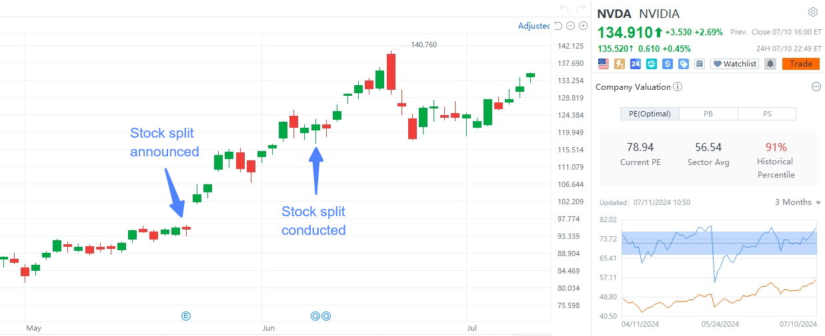The image size is (825, 336).
Task: Open the Adjusted price dropdown
Action: pyautogui.click(x=534, y=26)
